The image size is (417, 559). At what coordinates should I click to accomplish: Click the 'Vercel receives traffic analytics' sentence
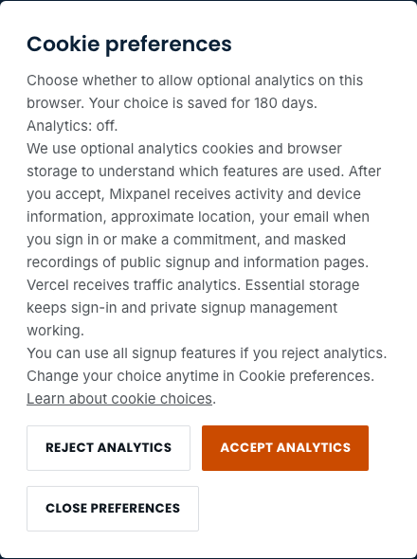tap(135, 285)
